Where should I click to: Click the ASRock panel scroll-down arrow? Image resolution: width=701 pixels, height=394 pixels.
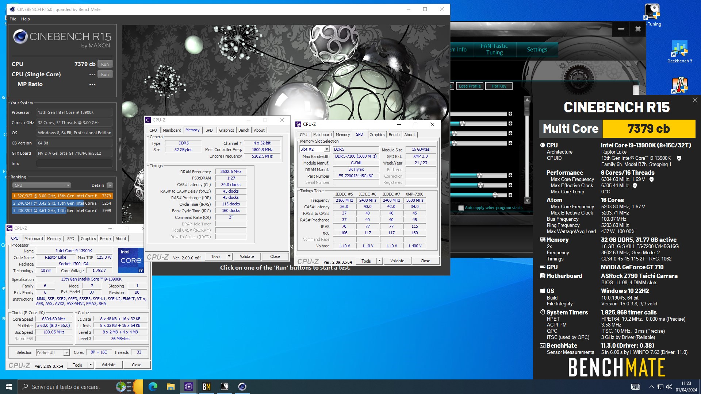(x=527, y=200)
